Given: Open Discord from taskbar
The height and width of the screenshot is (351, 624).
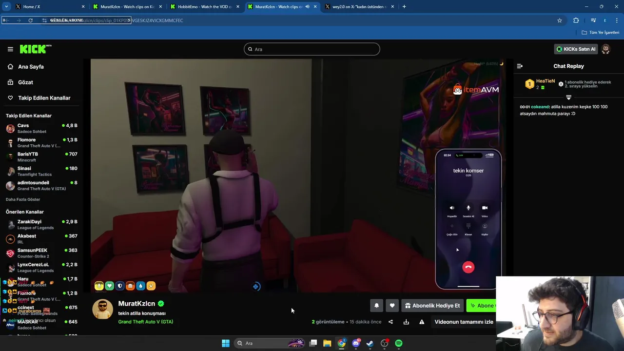Looking at the screenshot, I should (356, 343).
